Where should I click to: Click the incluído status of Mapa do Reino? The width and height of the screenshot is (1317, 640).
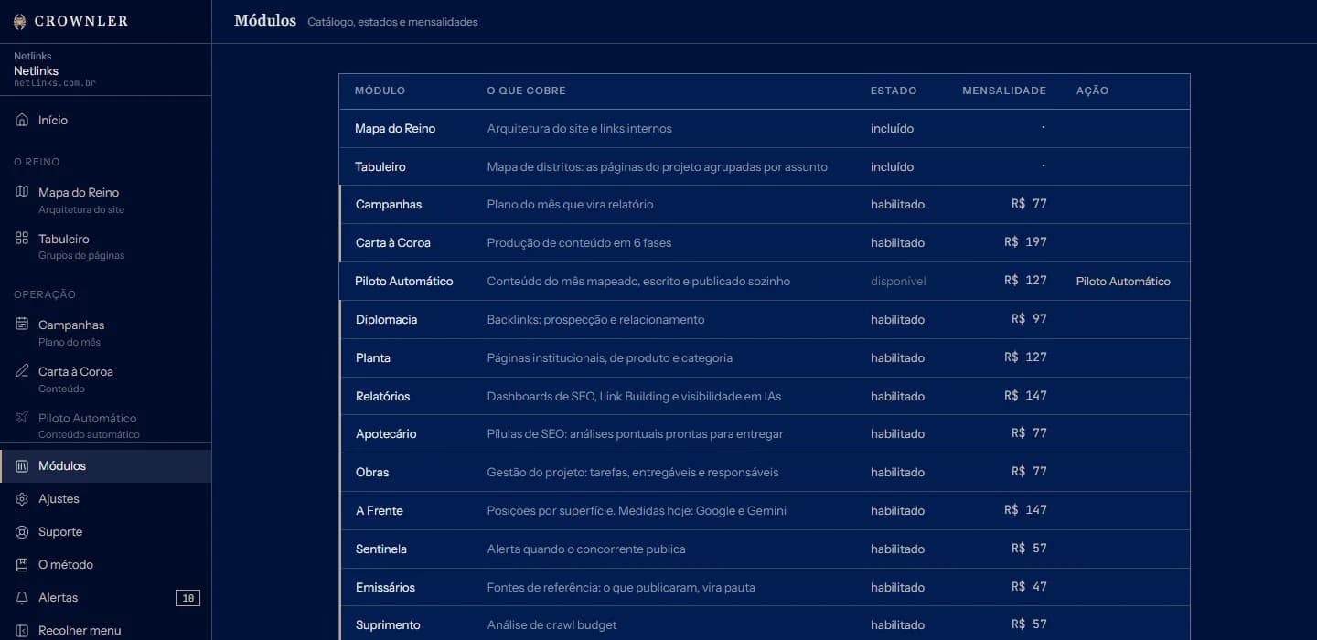point(892,129)
